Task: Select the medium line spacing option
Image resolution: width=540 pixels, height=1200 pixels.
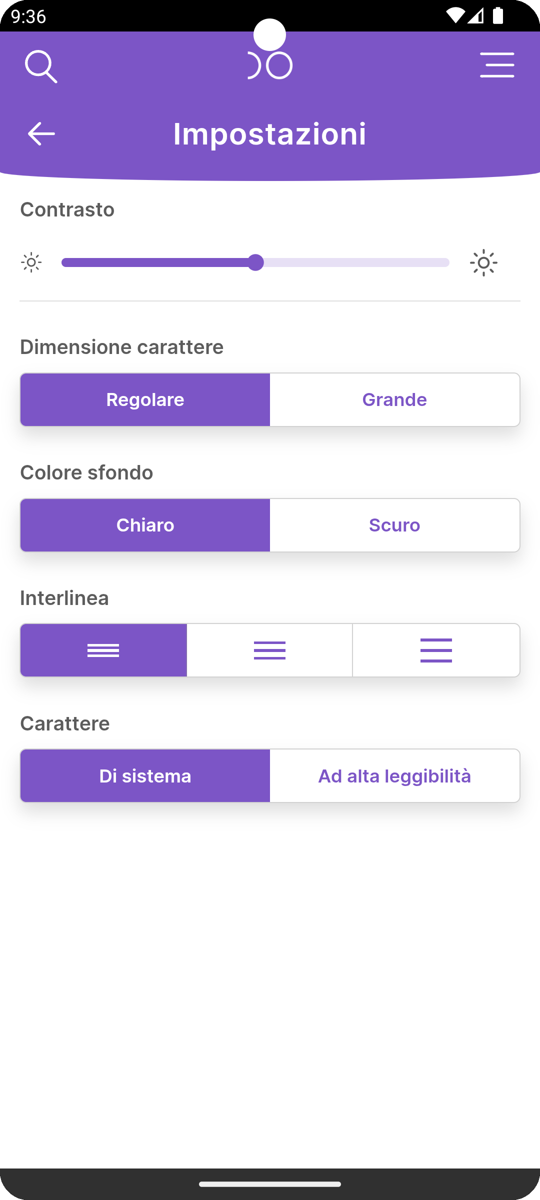Action: tap(269, 650)
